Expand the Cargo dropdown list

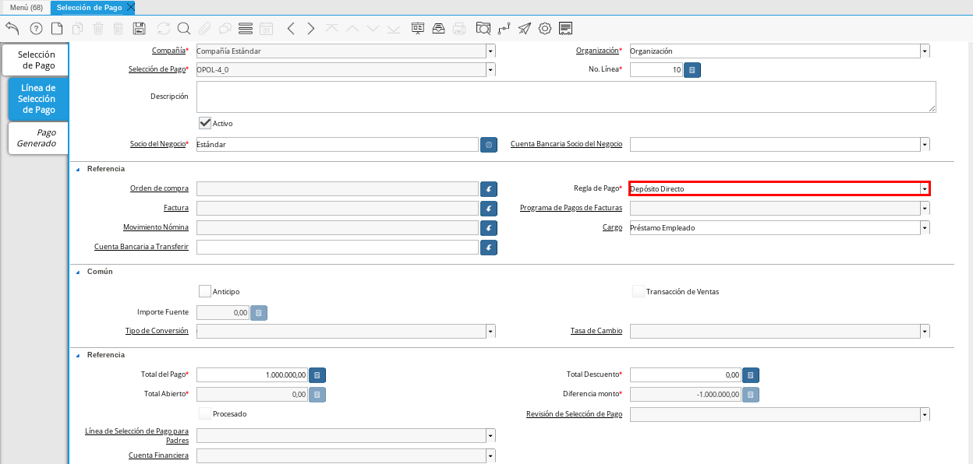coord(924,228)
